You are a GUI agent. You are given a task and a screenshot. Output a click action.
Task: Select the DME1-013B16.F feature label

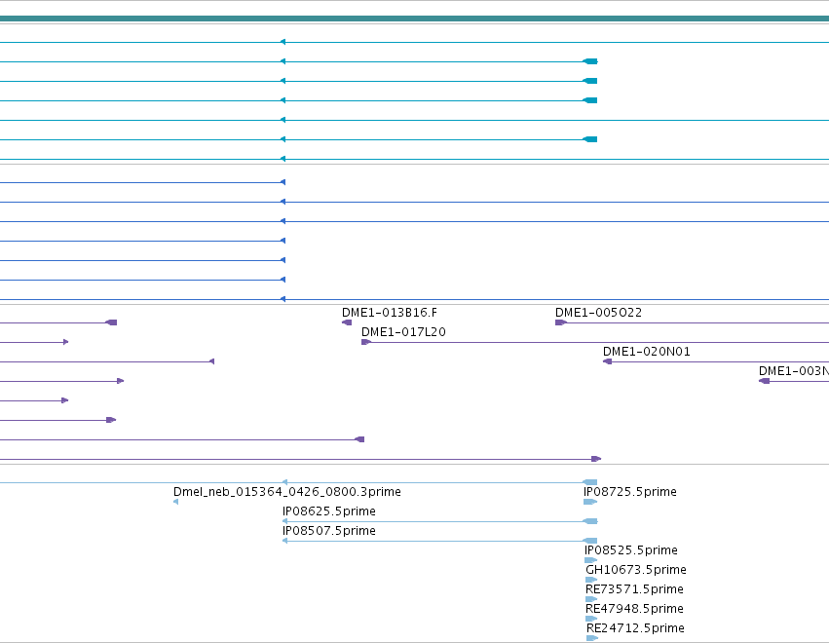point(390,313)
